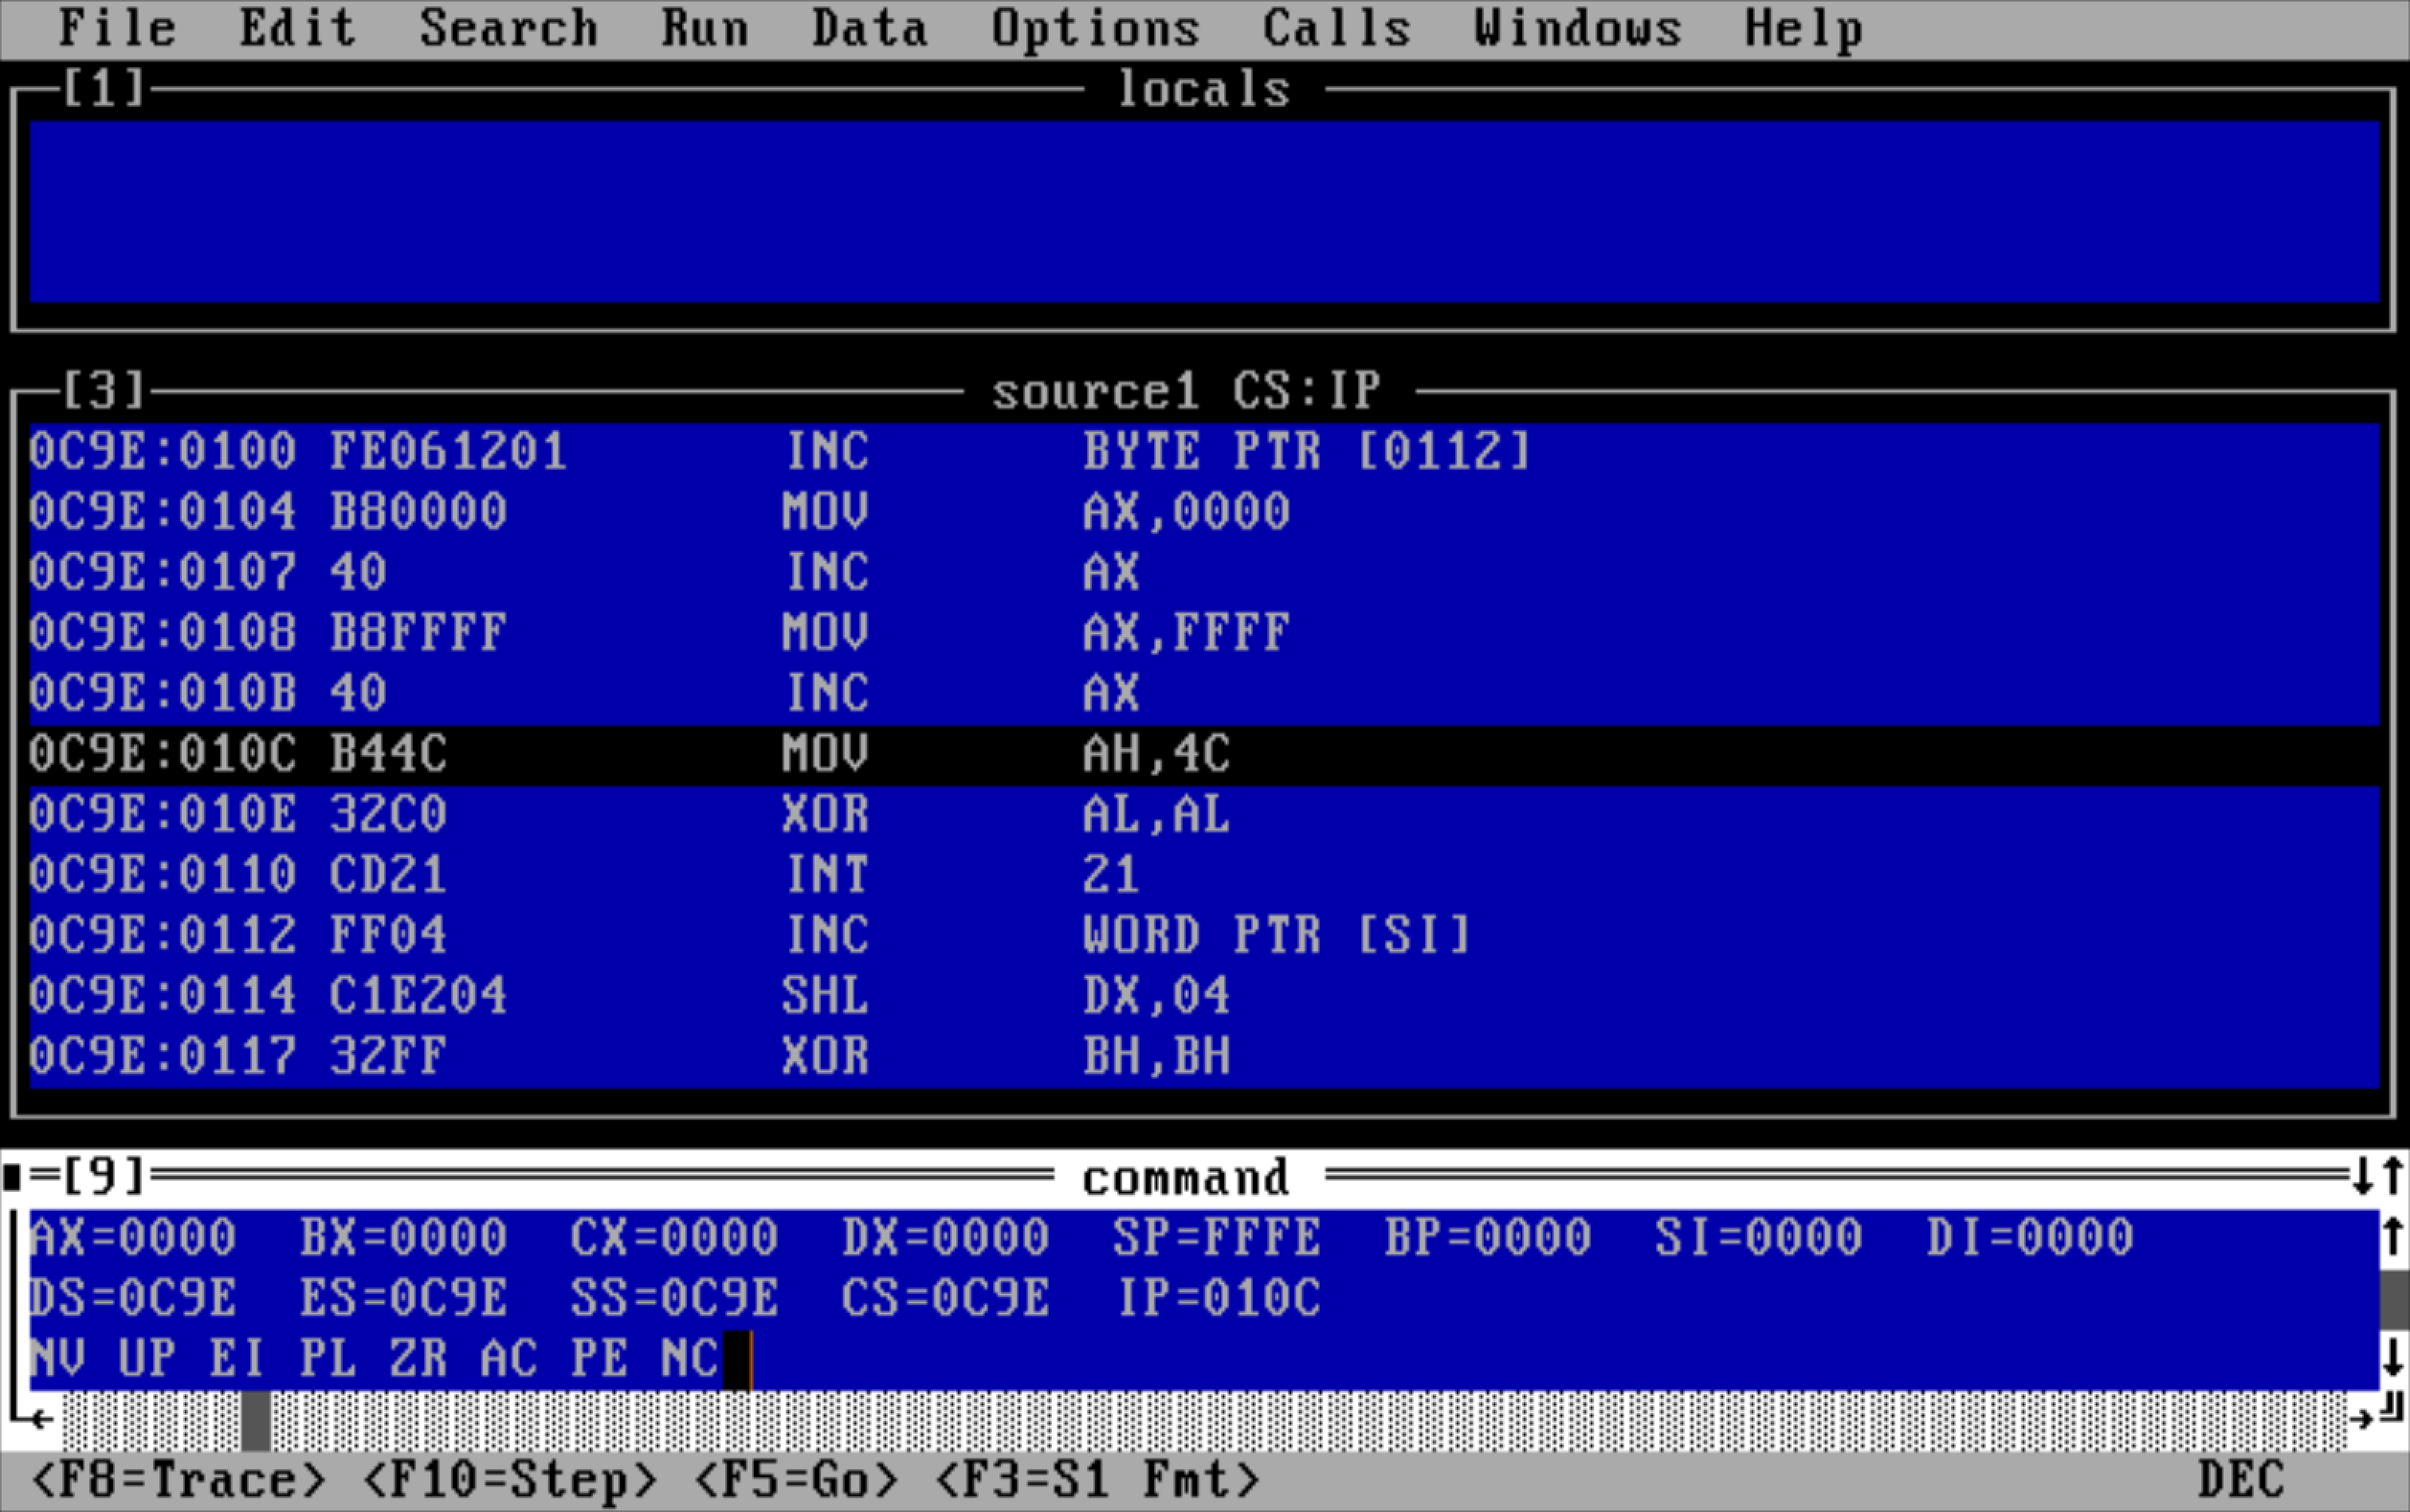Image resolution: width=2410 pixels, height=1512 pixels.
Task: Open the Data menu
Action: point(869,28)
